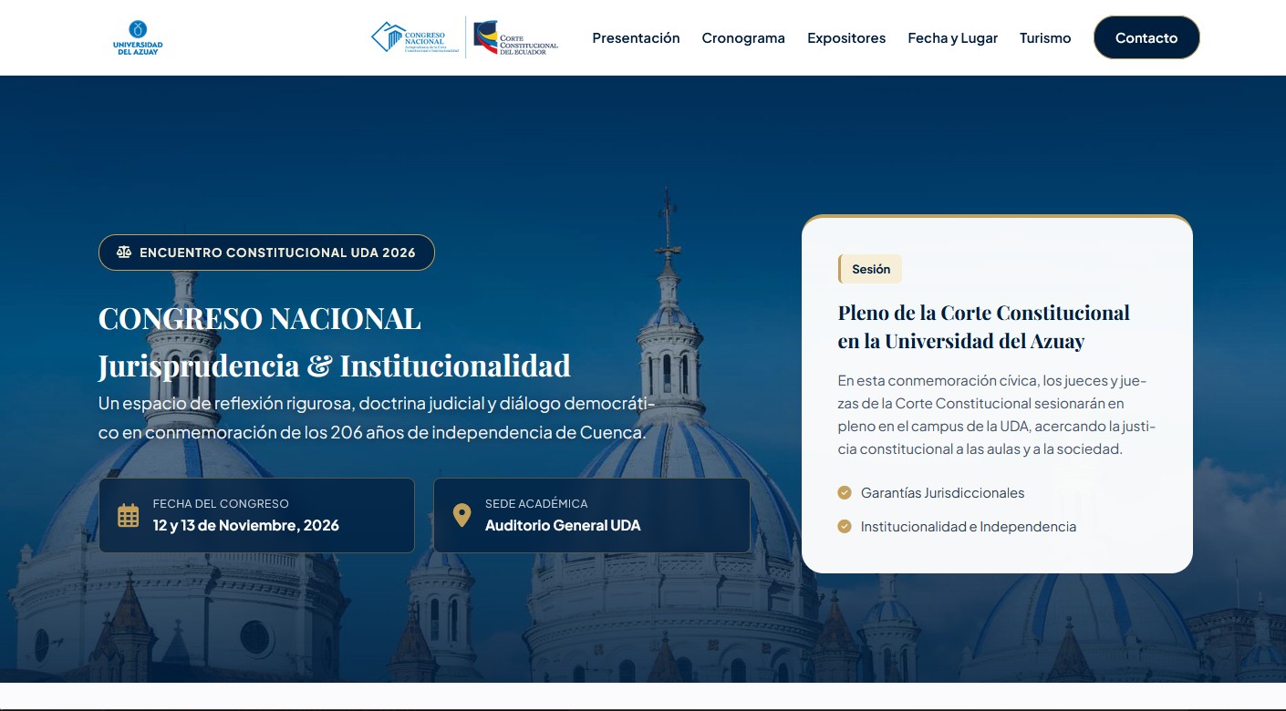Click the Garantías Jurisdiccionales list item text
1286x711 pixels.
click(943, 493)
